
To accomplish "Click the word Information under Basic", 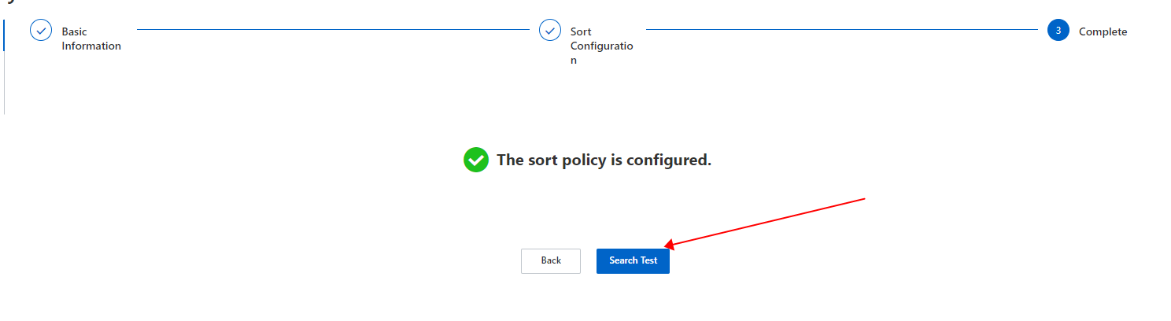I will (x=91, y=46).
